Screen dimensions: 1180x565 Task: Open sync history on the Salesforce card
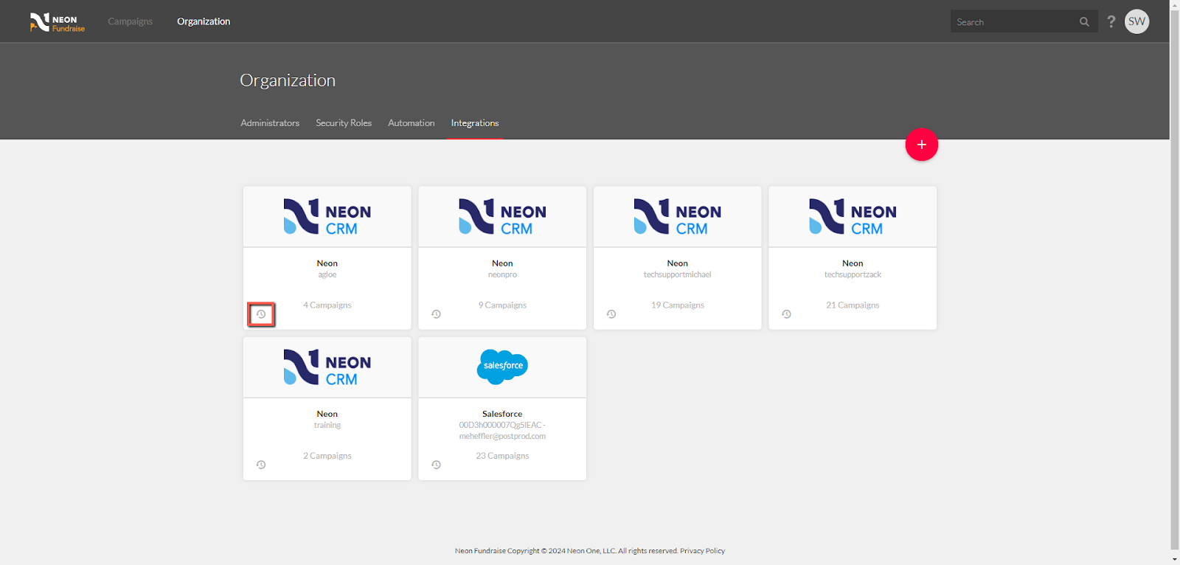[436, 465]
